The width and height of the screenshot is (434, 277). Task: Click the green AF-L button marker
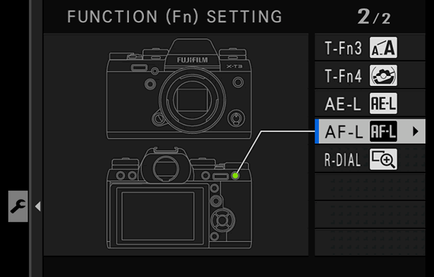pos(235,175)
